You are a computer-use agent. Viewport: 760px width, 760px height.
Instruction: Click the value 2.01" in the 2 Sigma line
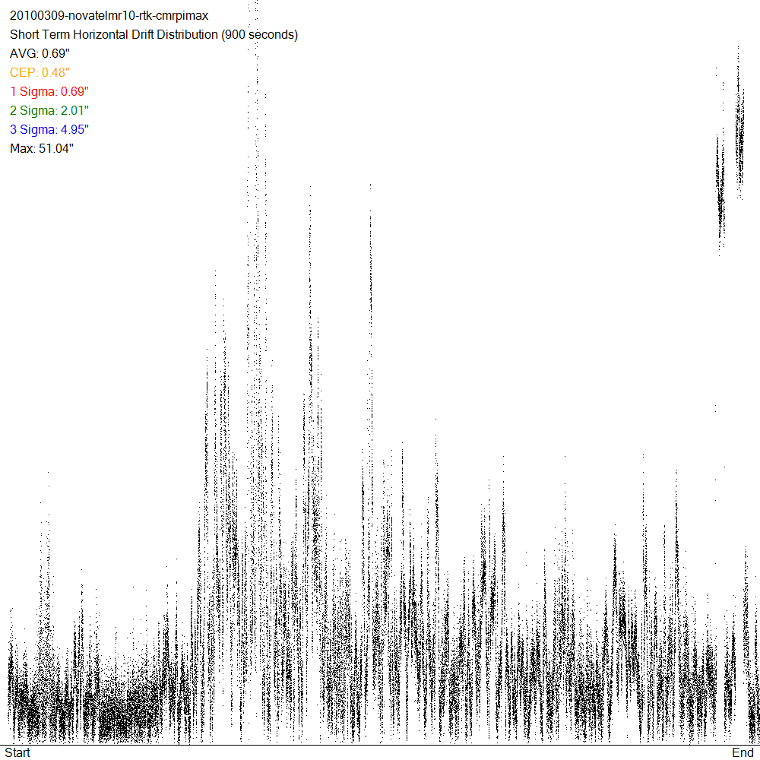(75, 111)
